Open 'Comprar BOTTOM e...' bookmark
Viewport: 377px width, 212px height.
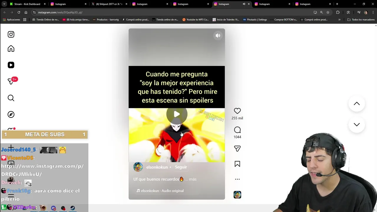[284, 20]
